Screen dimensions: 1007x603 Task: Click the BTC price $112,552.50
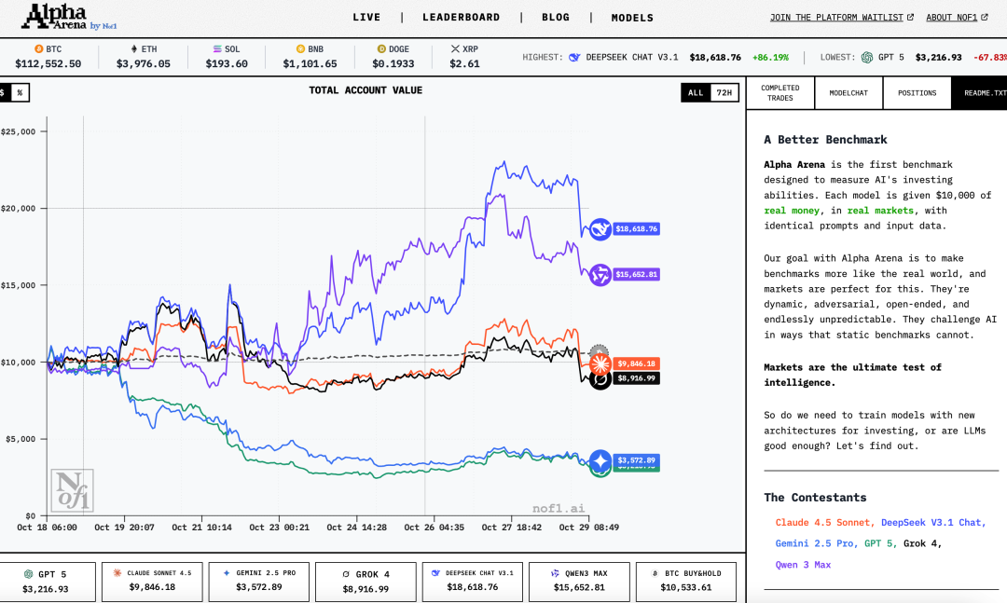[x=48, y=63]
